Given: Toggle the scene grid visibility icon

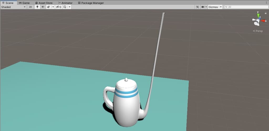Looking at the screenshot, I should coord(65,7).
